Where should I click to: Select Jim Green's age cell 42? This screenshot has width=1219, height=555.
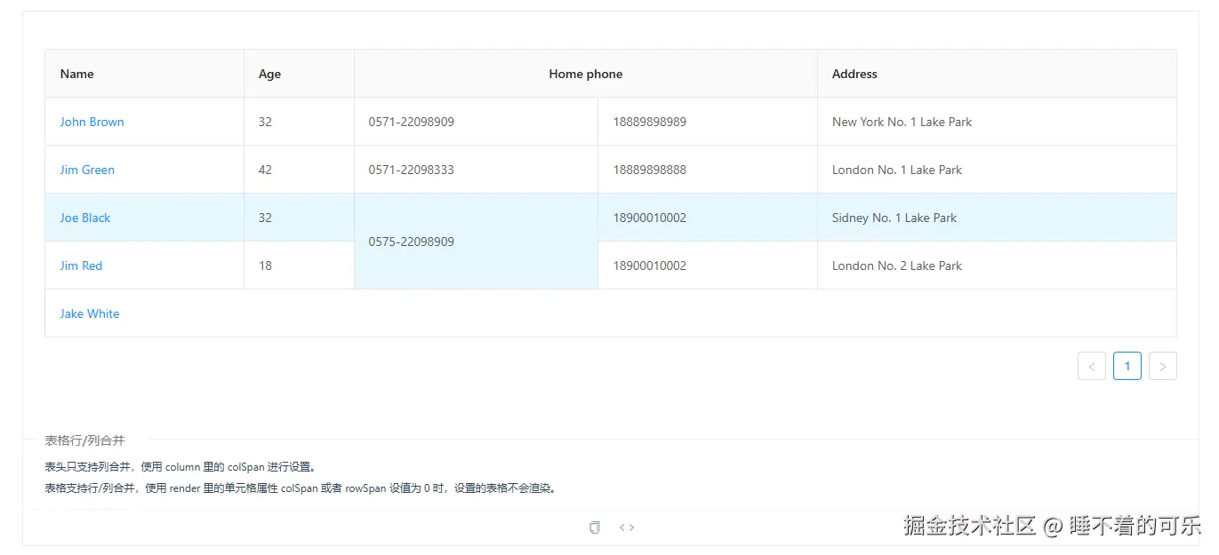pyautogui.click(x=300, y=170)
